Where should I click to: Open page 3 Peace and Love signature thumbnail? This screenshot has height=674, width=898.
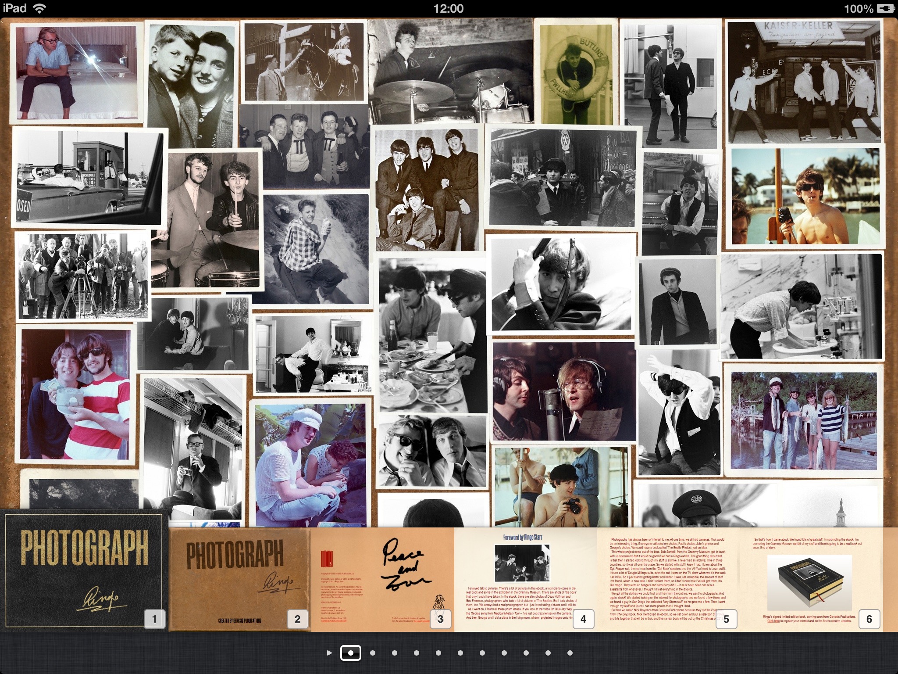point(382,580)
